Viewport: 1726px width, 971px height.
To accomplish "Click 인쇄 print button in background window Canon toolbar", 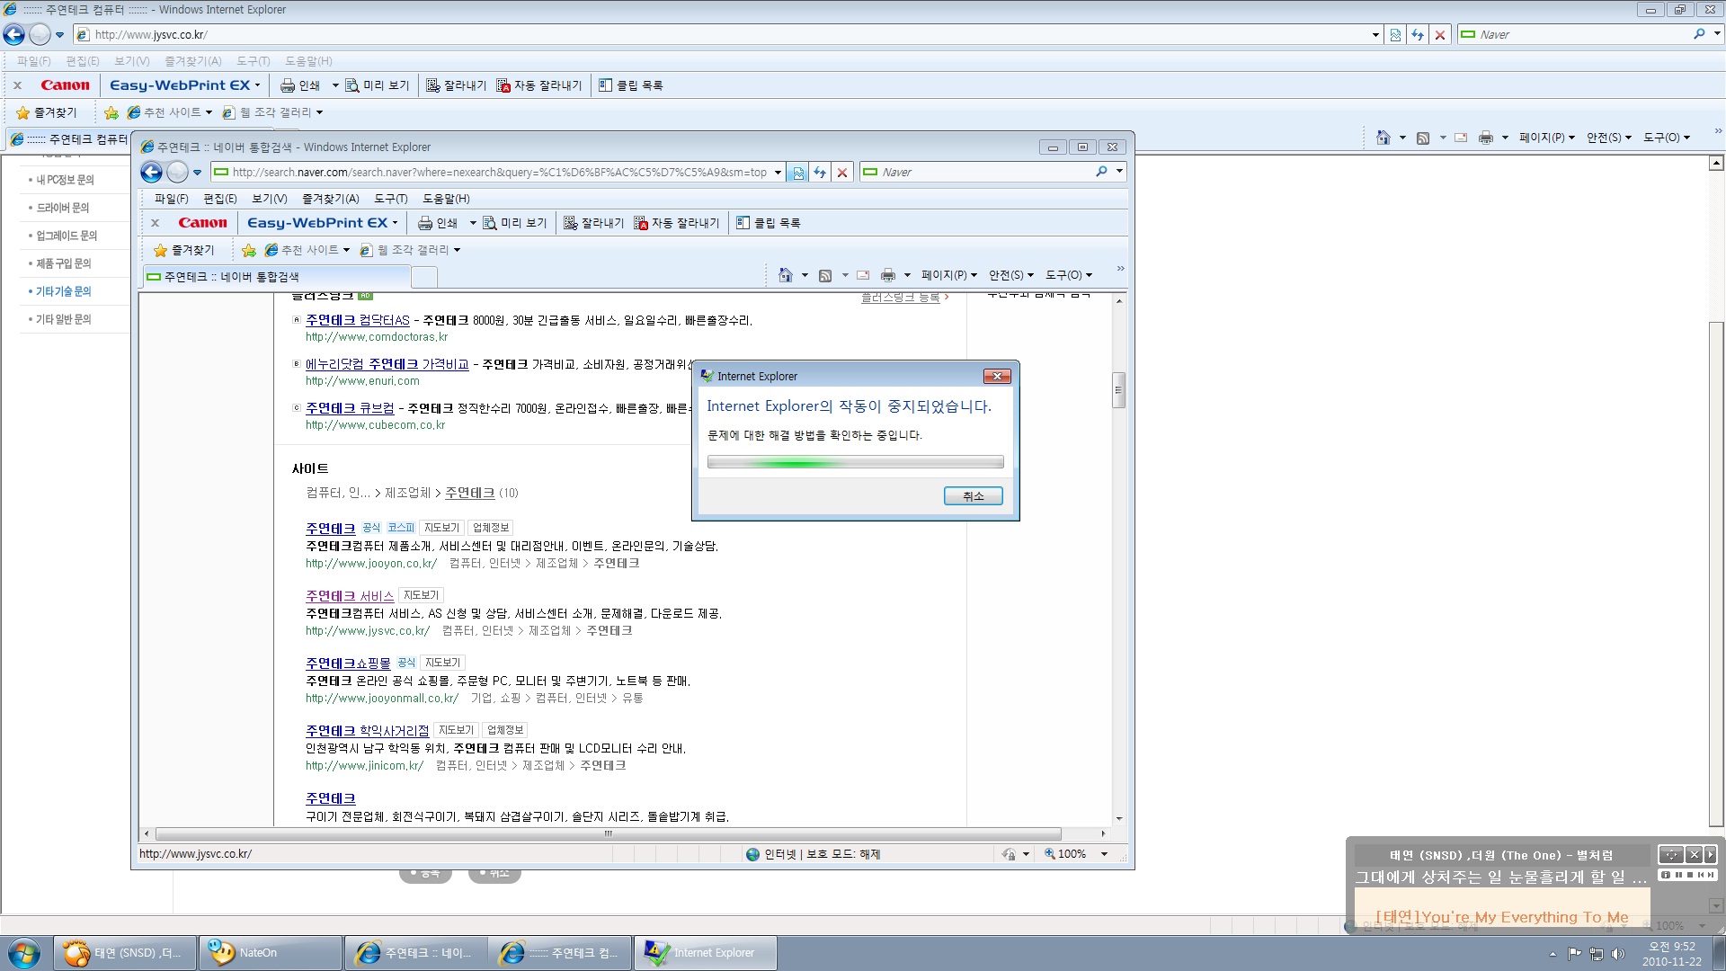I will coord(300,85).
